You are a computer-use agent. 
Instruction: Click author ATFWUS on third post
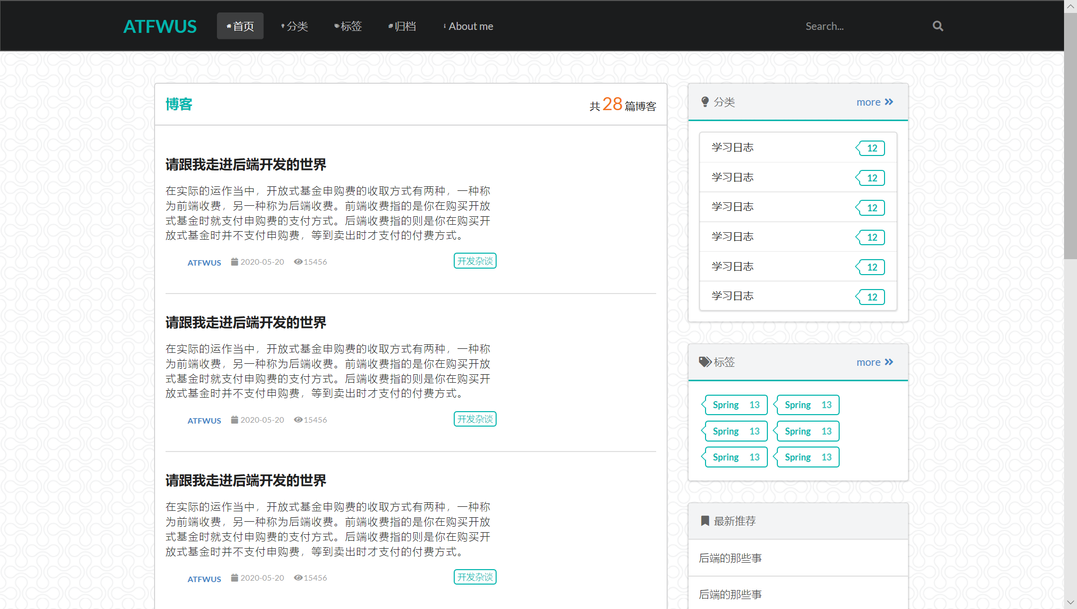coord(204,579)
